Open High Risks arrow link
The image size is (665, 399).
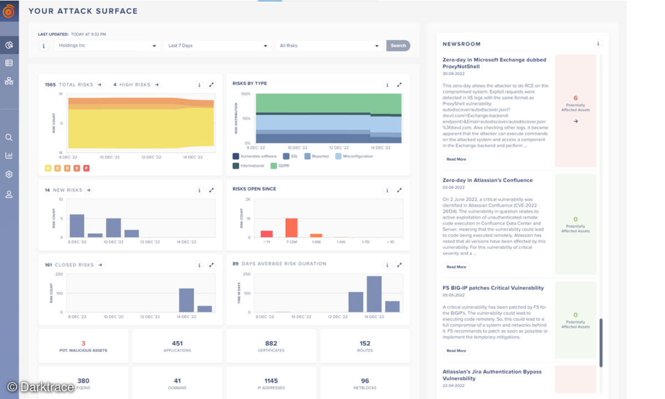(x=157, y=85)
